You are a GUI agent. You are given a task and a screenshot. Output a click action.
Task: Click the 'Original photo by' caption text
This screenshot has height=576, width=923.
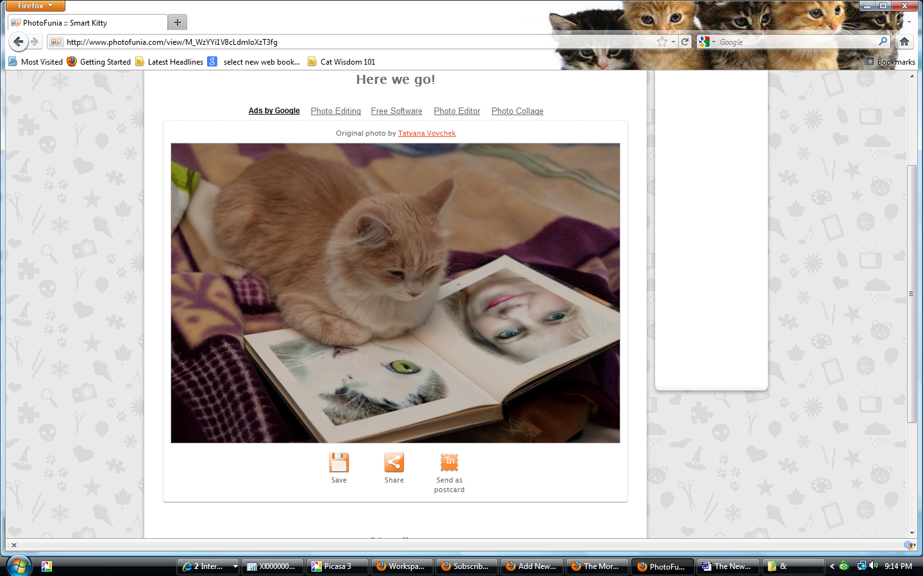tap(366, 133)
